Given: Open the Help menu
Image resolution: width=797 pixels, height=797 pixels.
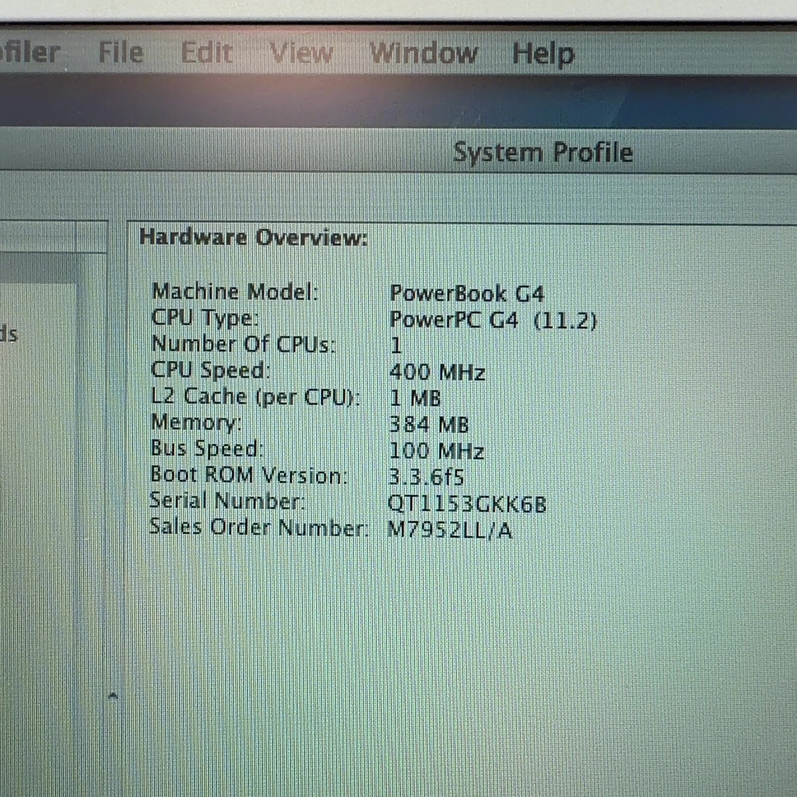Looking at the screenshot, I should click(x=543, y=55).
